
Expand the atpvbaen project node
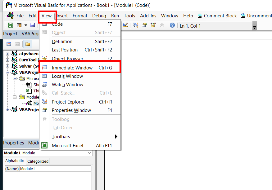(7, 53)
